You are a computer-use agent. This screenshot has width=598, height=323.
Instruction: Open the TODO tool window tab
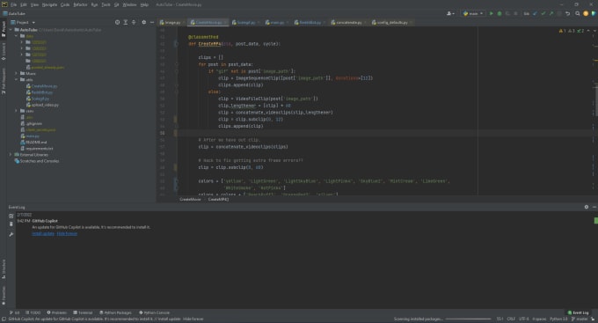[x=33, y=312]
